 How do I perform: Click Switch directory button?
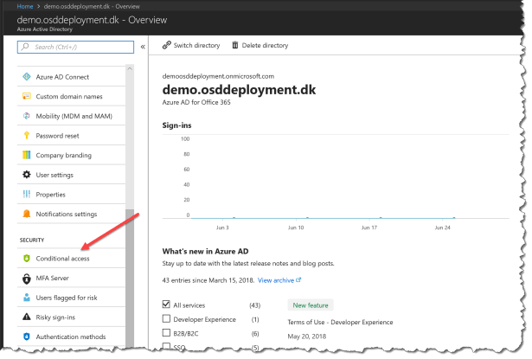(x=191, y=45)
